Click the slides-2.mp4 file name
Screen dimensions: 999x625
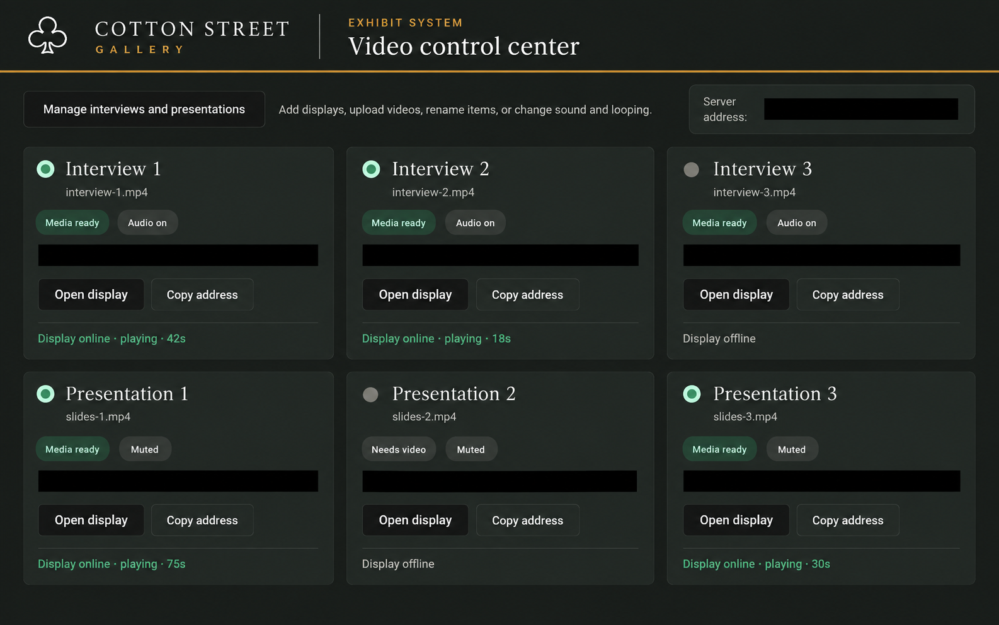click(x=424, y=416)
